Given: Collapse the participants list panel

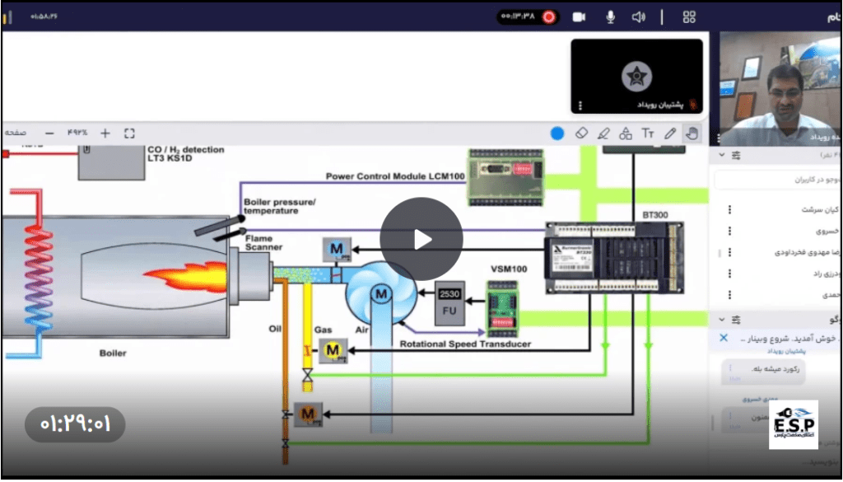Looking at the screenshot, I should tap(722, 154).
